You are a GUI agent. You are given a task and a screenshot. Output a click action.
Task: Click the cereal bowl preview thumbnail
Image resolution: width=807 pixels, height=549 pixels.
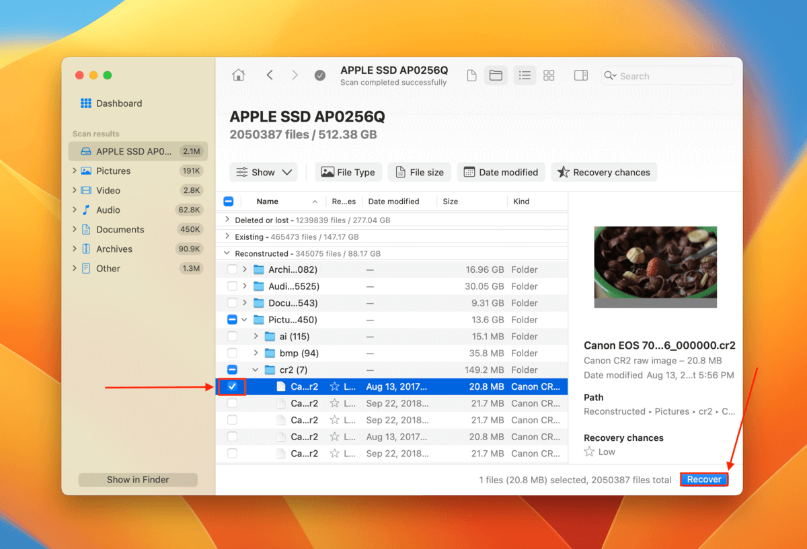coord(656,267)
